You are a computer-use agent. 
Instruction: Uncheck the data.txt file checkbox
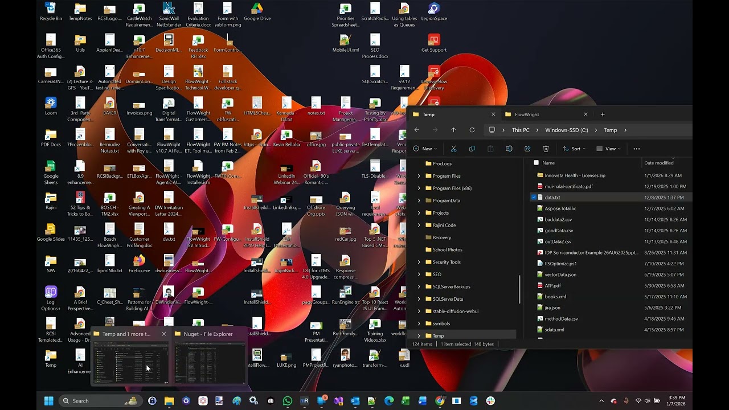[x=534, y=198]
